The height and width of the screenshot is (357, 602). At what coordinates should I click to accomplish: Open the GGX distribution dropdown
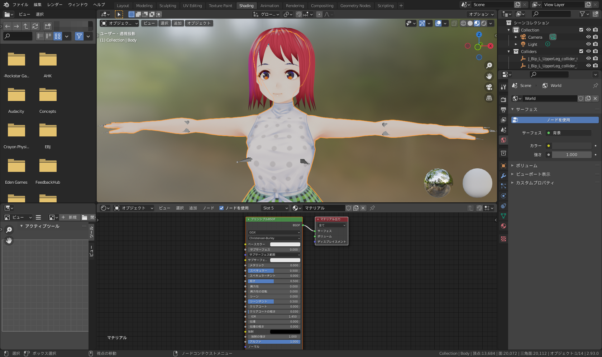(274, 232)
